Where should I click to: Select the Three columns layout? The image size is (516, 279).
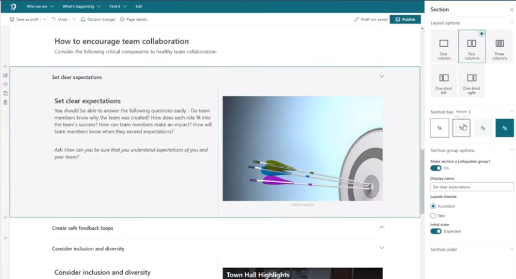tap(500, 46)
